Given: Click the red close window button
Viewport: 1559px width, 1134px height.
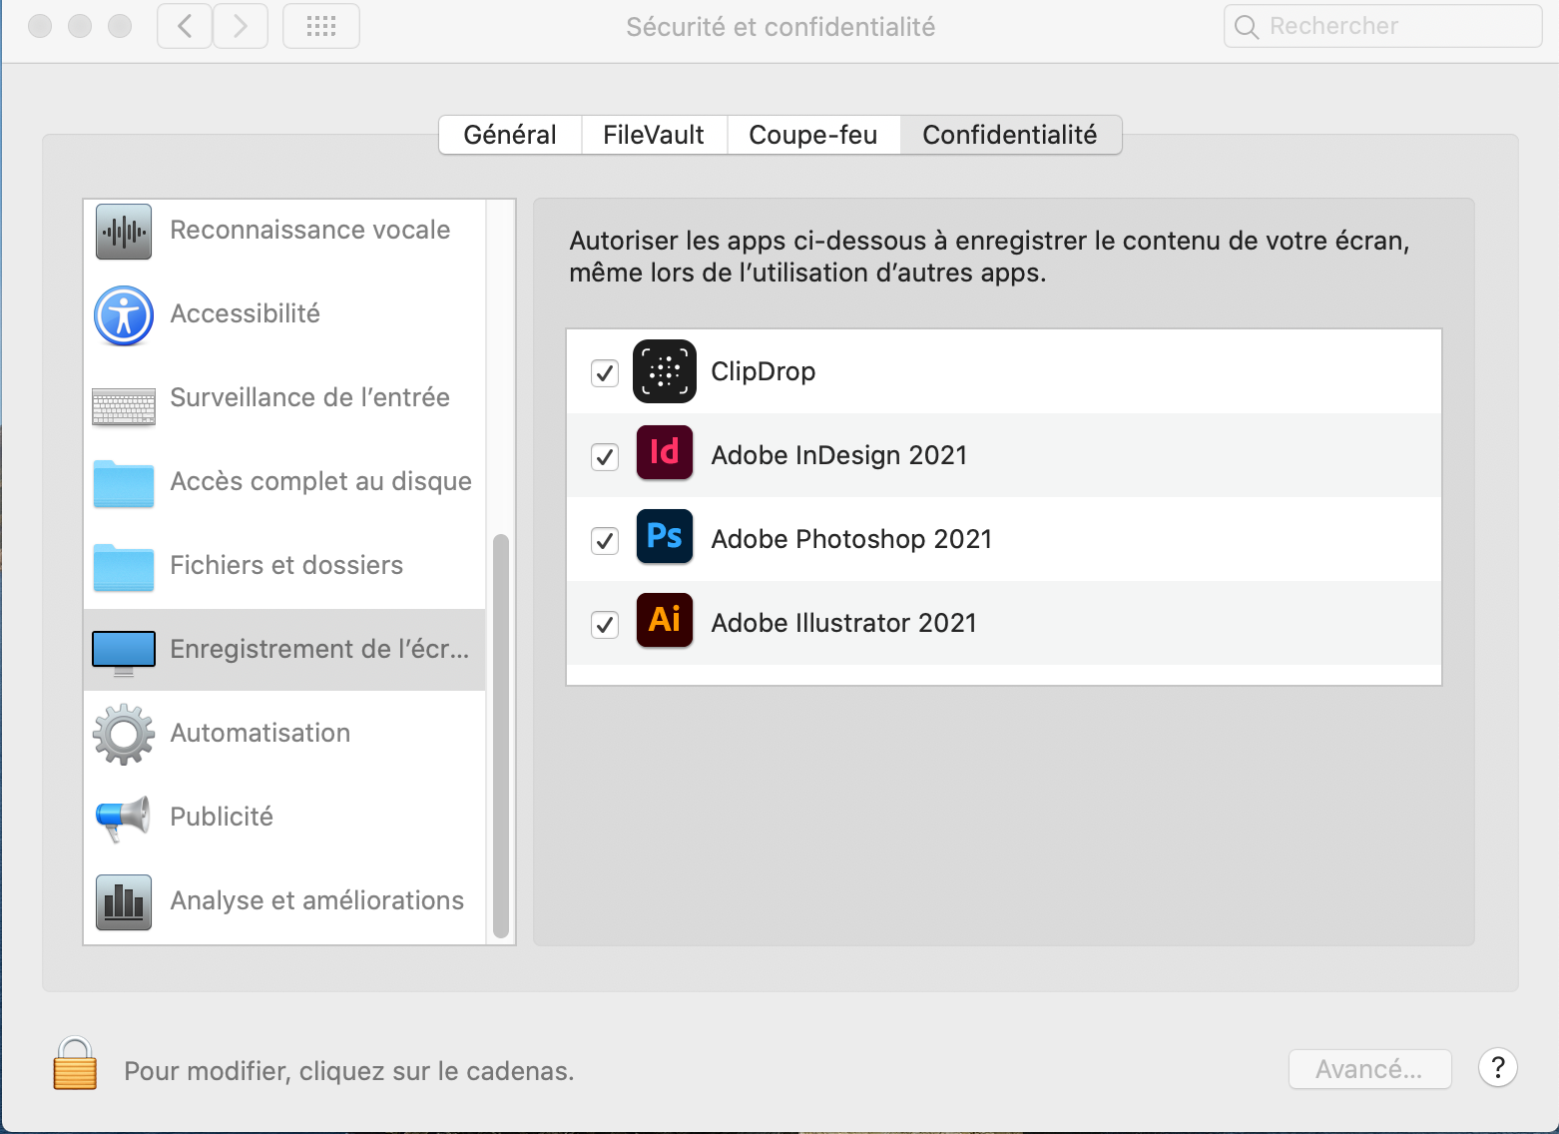Looking at the screenshot, I should point(40,26).
